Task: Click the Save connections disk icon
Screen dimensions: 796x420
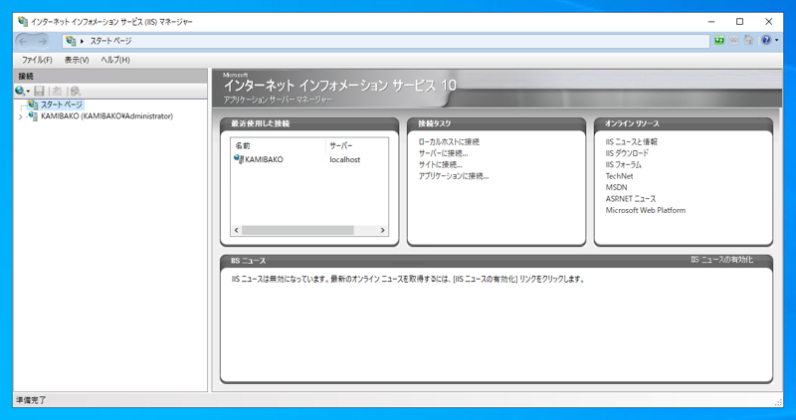Action: point(39,91)
